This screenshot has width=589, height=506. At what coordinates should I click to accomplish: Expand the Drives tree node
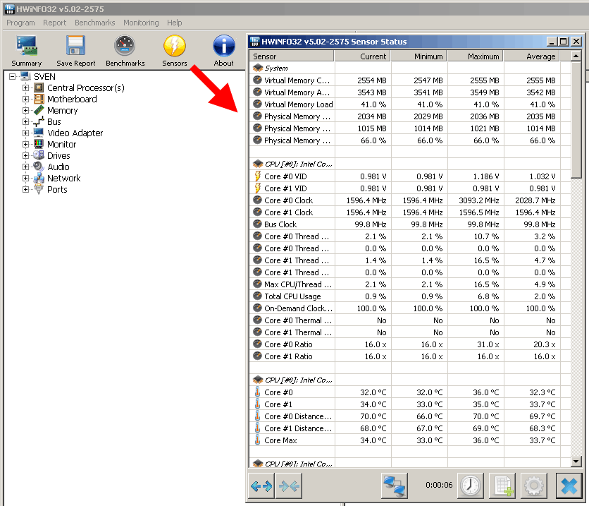point(26,156)
